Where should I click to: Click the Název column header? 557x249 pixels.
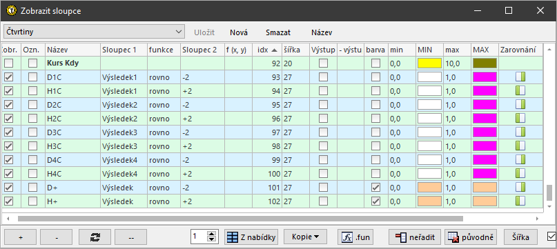click(x=73, y=50)
